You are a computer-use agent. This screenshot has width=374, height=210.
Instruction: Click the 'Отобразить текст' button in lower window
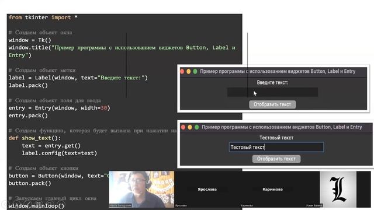pyautogui.click(x=276, y=159)
